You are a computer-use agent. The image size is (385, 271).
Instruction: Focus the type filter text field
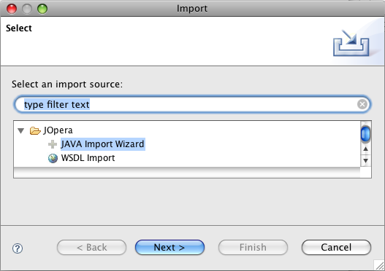click(192, 104)
